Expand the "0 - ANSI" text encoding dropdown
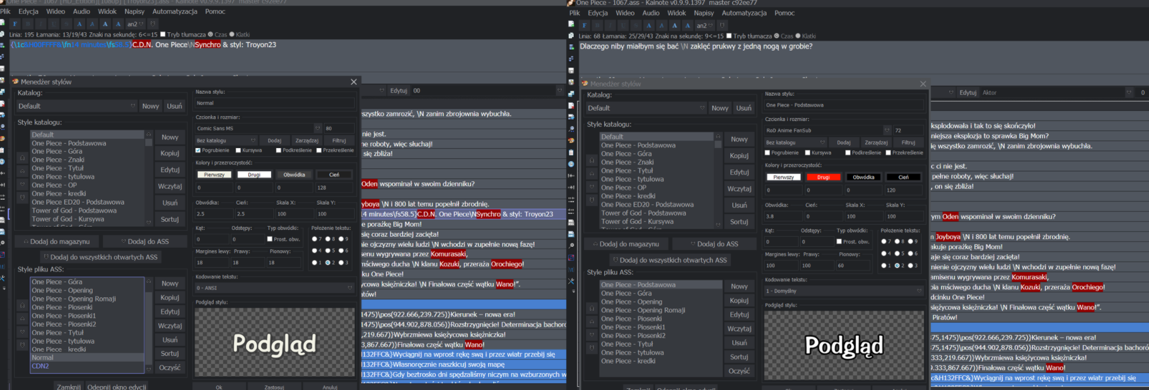 pyautogui.click(x=350, y=288)
